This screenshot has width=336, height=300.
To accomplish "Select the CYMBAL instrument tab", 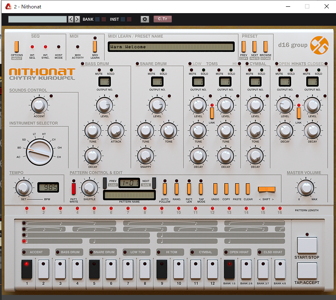I will click(x=204, y=252).
